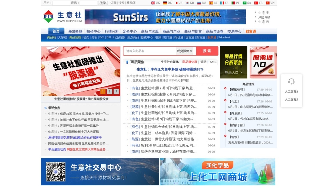The image size is (318, 190).
Task: Open the 生意宝 link beside banner
Action: point(263,13)
